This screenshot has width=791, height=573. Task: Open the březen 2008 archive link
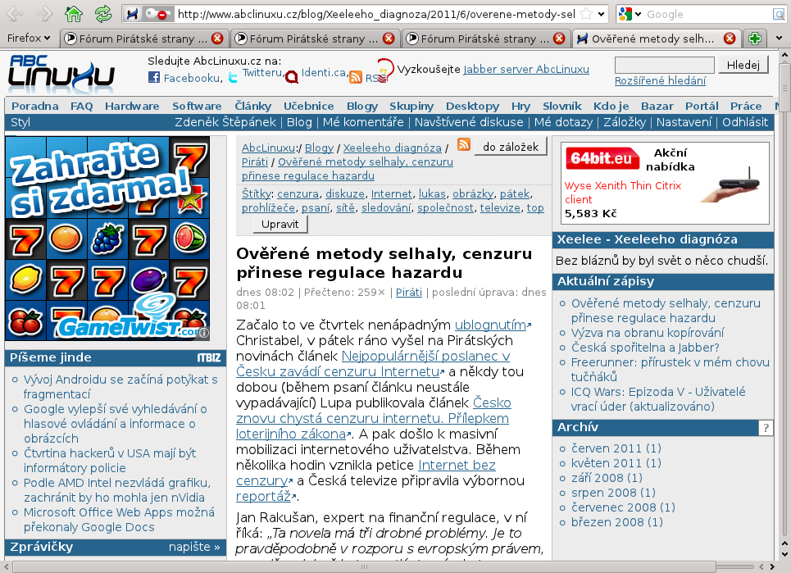(x=617, y=522)
